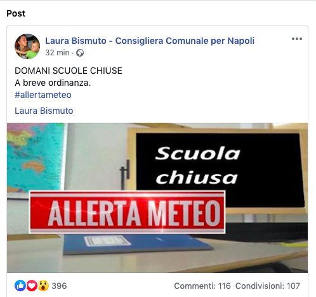Click the public globe privacy icon

click(x=80, y=53)
